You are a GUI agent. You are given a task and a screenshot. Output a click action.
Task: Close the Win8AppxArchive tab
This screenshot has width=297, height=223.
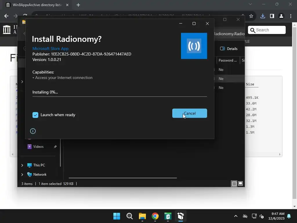pyautogui.click(x=67, y=5)
